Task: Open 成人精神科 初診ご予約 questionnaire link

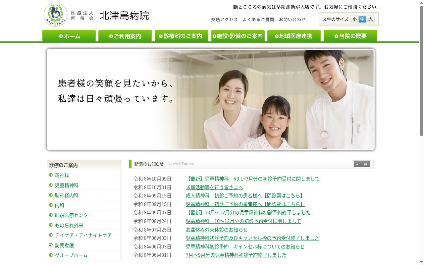Action: coord(245,195)
